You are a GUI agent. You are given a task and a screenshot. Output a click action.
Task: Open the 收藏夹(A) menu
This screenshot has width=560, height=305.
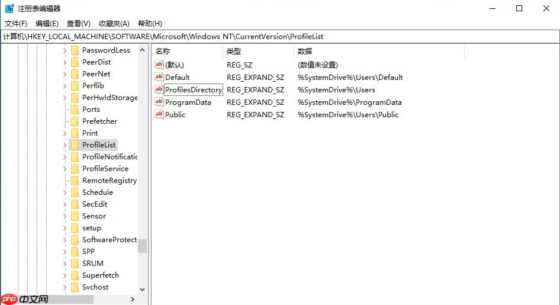click(114, 24)
